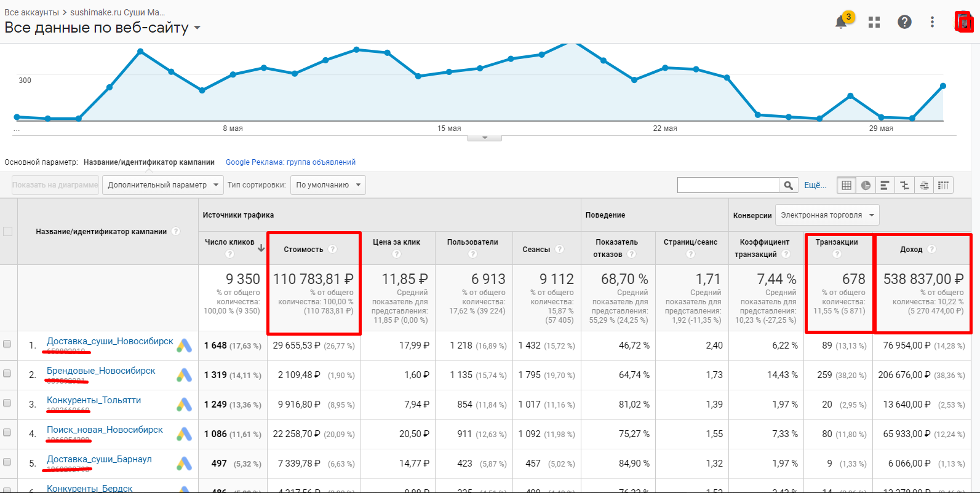Open the Поиск_новая_Новосибирск campaign link
Viewport: 980px width, 493px height.
(x=105, y=430)
